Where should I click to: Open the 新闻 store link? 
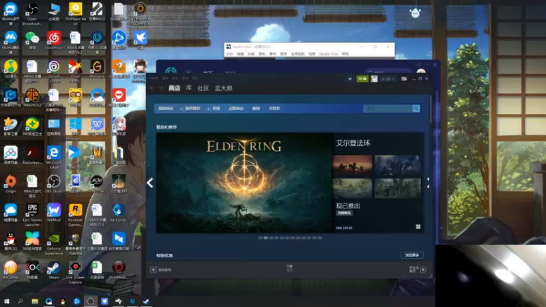point(257,108)
